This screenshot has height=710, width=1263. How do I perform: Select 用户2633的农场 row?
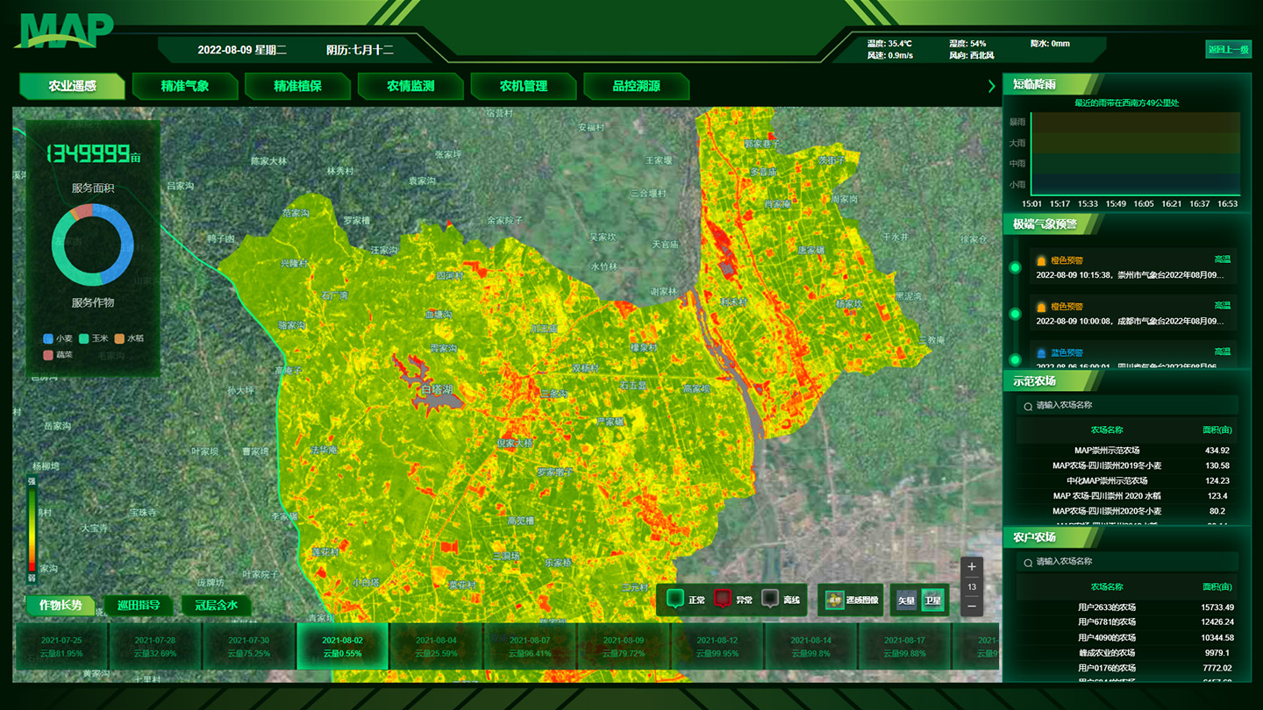click(x=1127, y=607)
